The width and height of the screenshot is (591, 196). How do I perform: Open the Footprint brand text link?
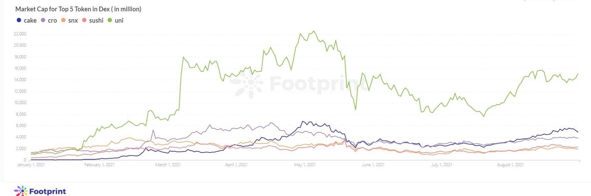coord(47,191)
